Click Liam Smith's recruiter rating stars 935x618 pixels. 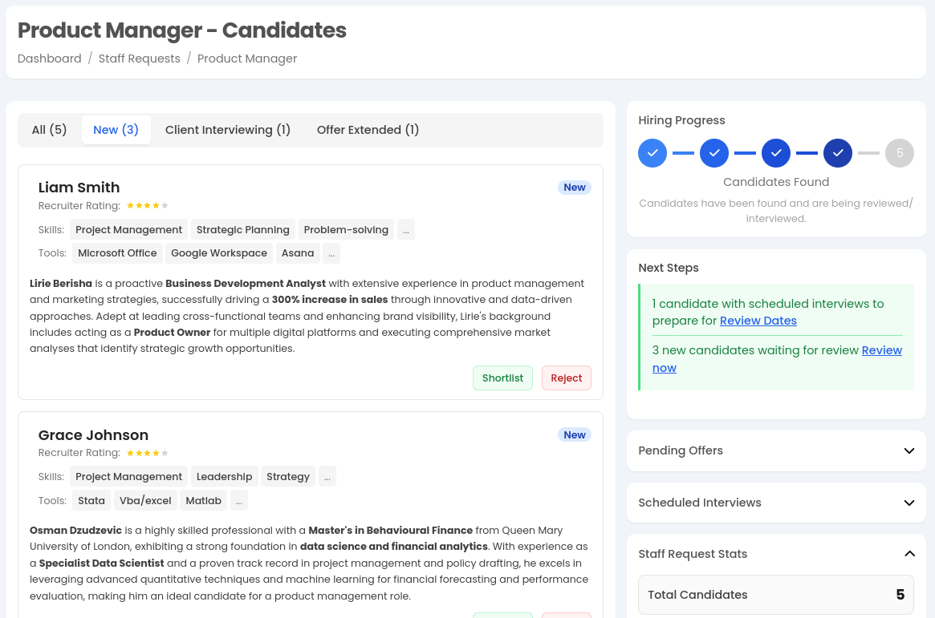click(148, 206)
